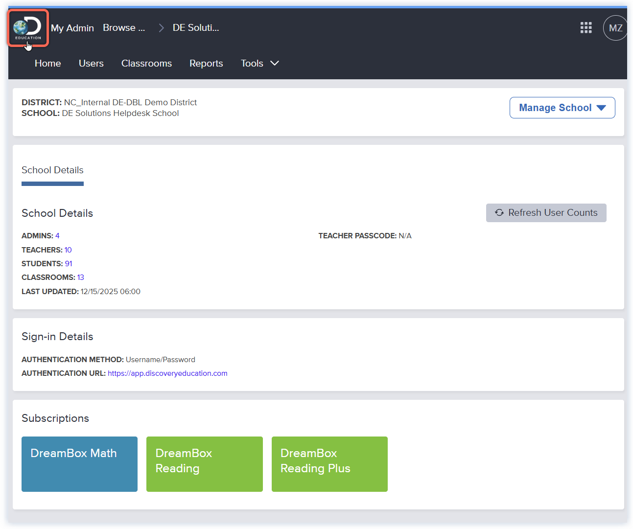
Task: Open the DreamBox Reading Plus tile
Action: click(x=329, y=464)
